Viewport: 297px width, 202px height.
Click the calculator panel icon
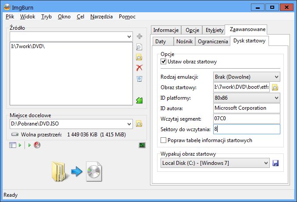click(x=13, y=145)
